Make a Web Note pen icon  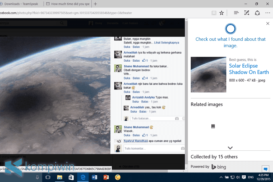pos(247,13)
